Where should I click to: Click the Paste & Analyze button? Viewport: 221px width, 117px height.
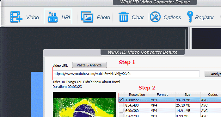89,65
